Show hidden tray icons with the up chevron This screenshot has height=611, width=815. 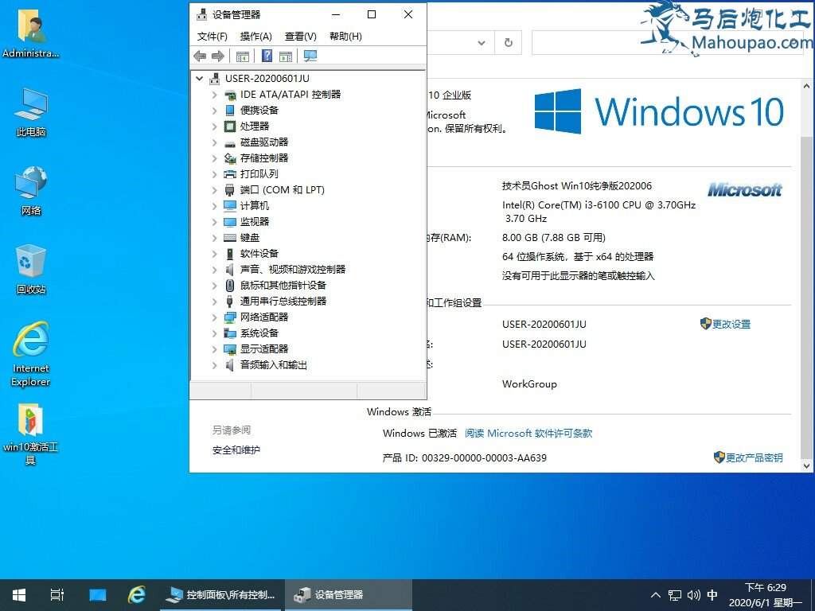[x=656, y=594]
